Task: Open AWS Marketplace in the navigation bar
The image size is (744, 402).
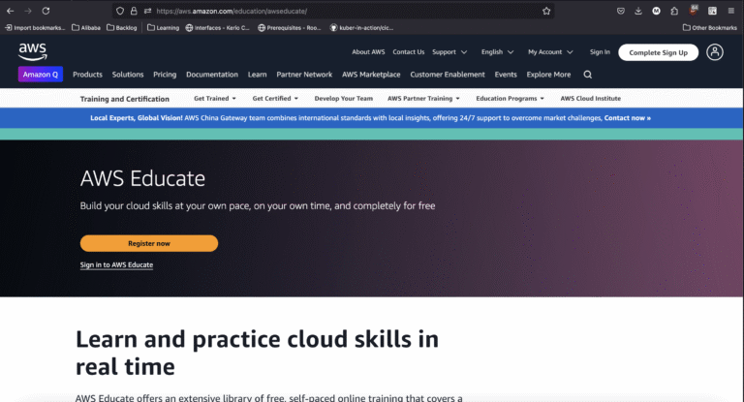Action: 371,75
